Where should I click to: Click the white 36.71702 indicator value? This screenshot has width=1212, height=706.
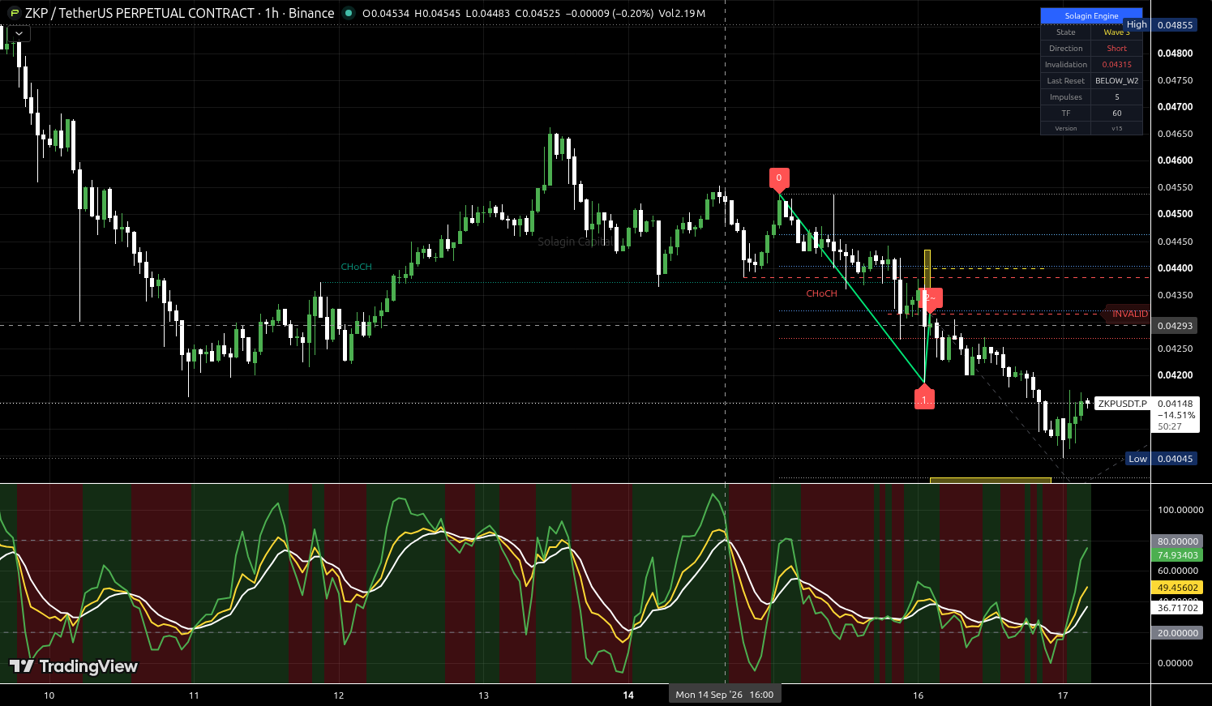coord(1177,608)
